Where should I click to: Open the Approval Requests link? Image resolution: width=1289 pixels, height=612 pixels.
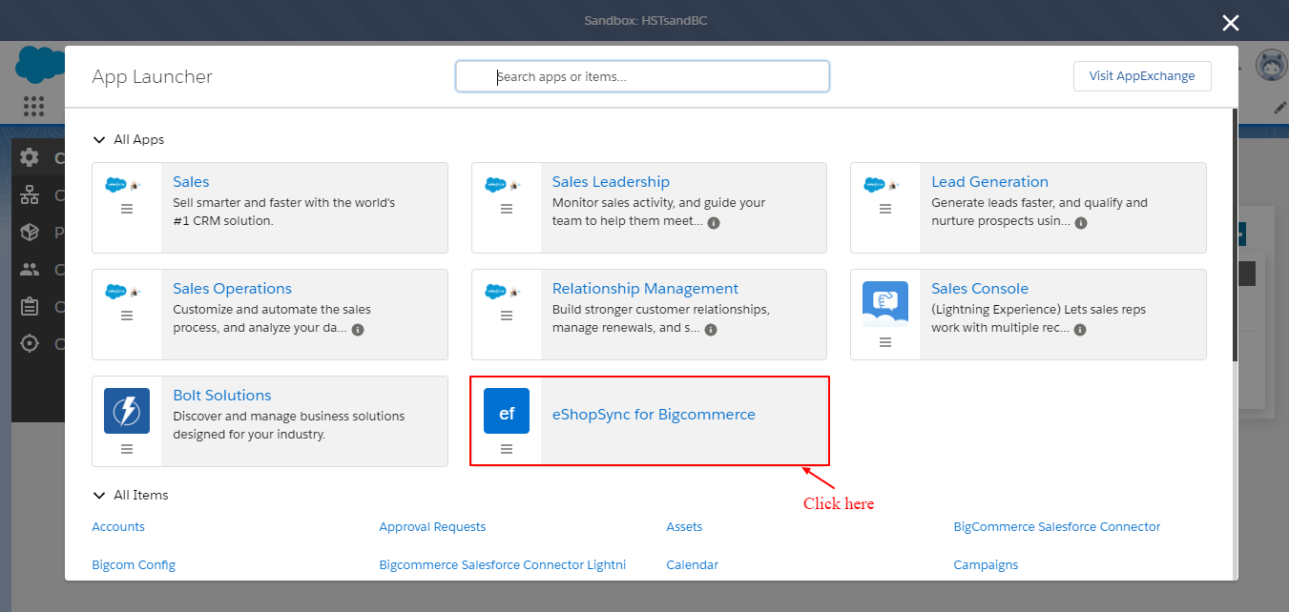[x=432, y=527]
